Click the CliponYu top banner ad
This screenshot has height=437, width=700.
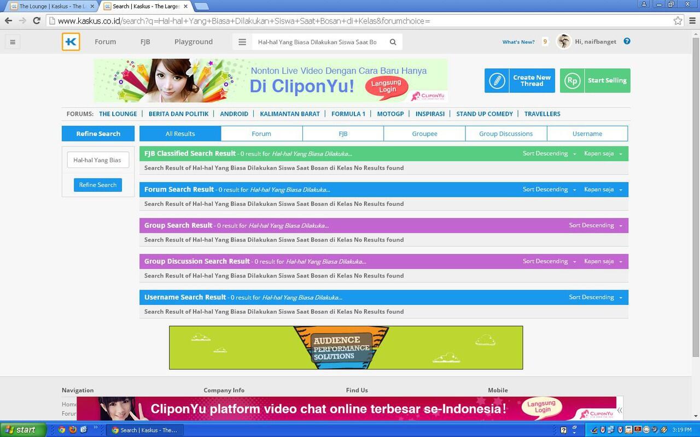[x=270, y=81]
